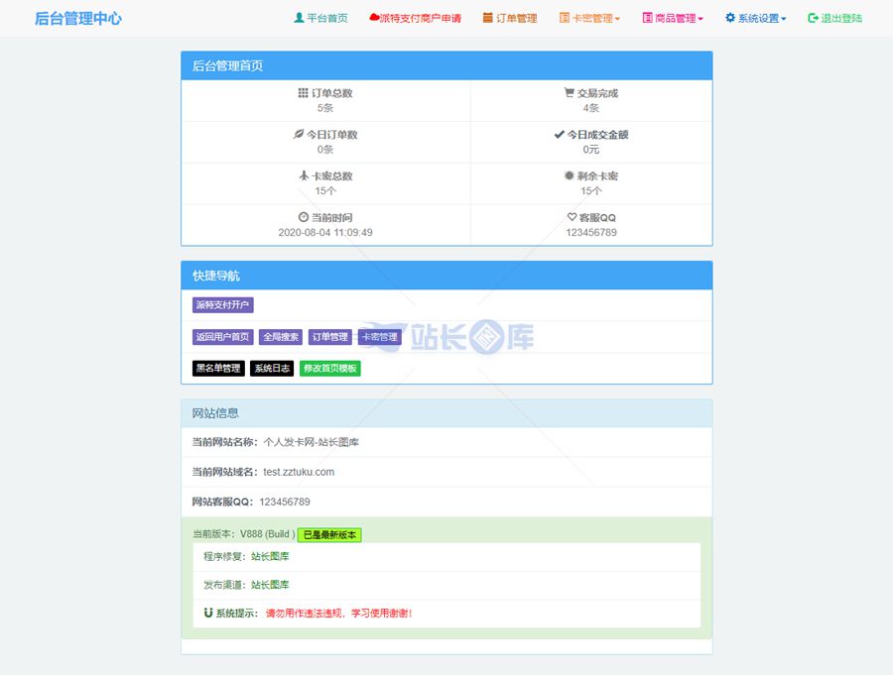
Task: Click the grid icon beside 订单总数
Action: coord(303,93)
